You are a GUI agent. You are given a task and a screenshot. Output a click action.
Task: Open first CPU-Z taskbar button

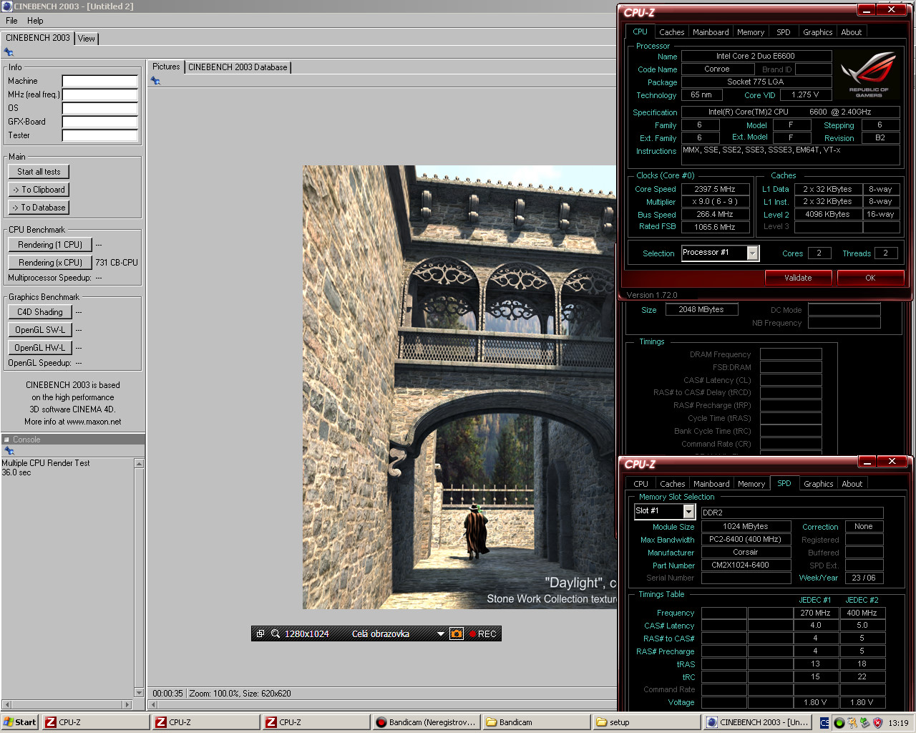pos(96,722)
